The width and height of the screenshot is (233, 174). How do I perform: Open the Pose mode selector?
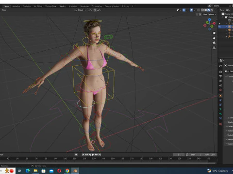click(4, 10)
